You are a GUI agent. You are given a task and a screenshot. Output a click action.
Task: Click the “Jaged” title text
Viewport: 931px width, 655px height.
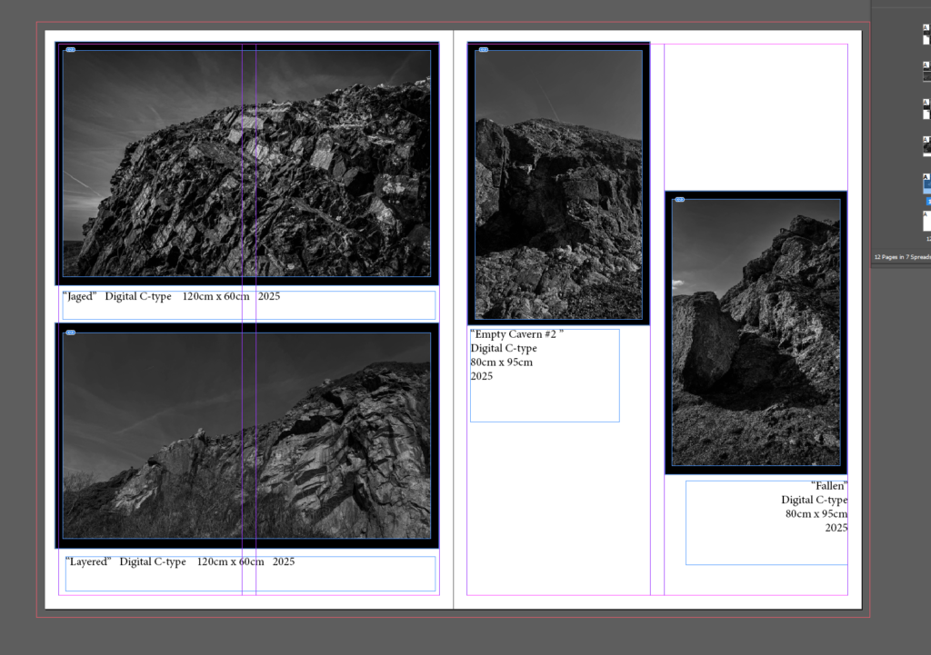80,296
